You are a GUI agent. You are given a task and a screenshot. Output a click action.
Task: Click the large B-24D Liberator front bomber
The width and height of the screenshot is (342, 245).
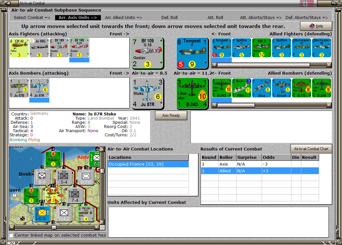(x=192, y=93)
